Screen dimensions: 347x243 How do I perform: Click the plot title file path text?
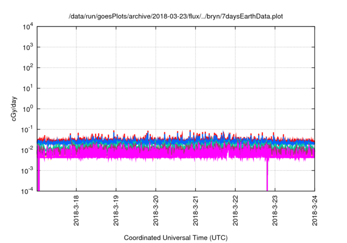click(x=176, y=16)
